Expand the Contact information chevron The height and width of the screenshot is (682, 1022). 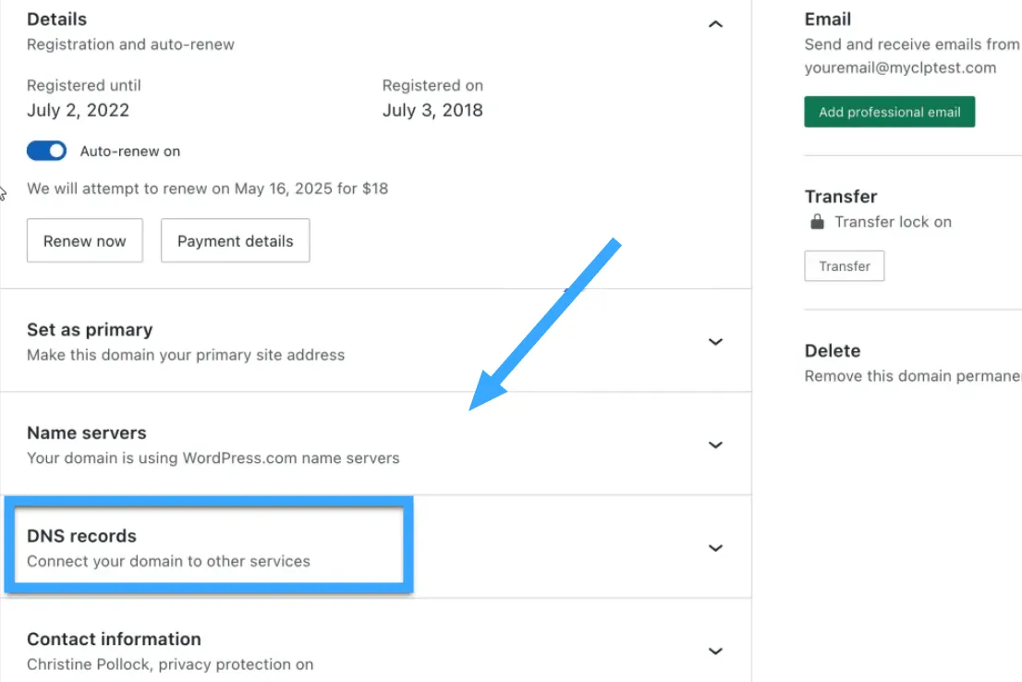coord(714,651)
